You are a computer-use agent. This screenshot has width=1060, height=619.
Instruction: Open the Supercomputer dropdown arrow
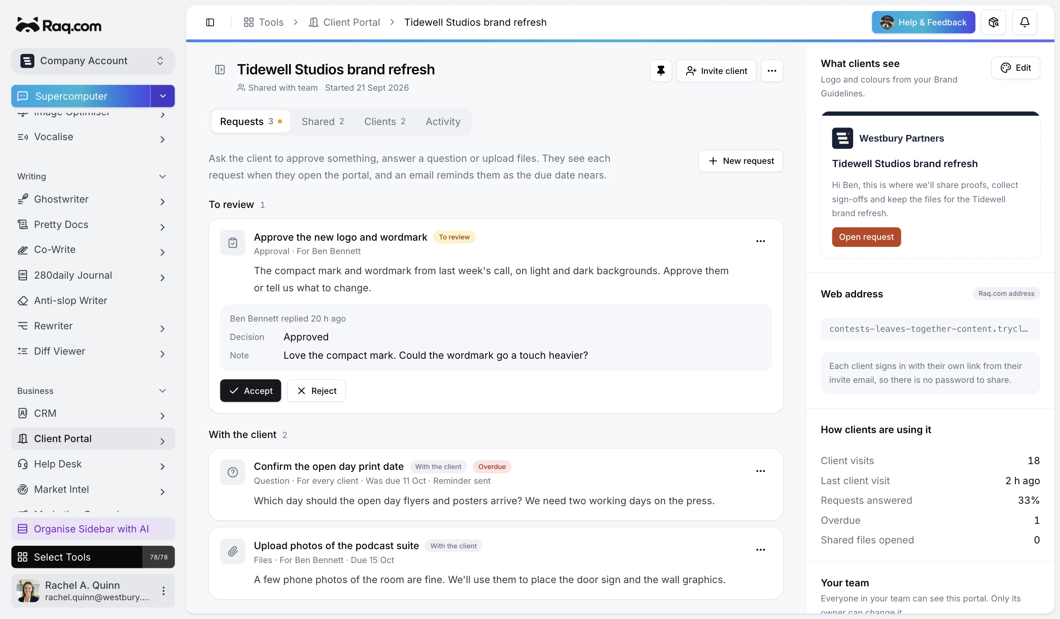(162, 96)
